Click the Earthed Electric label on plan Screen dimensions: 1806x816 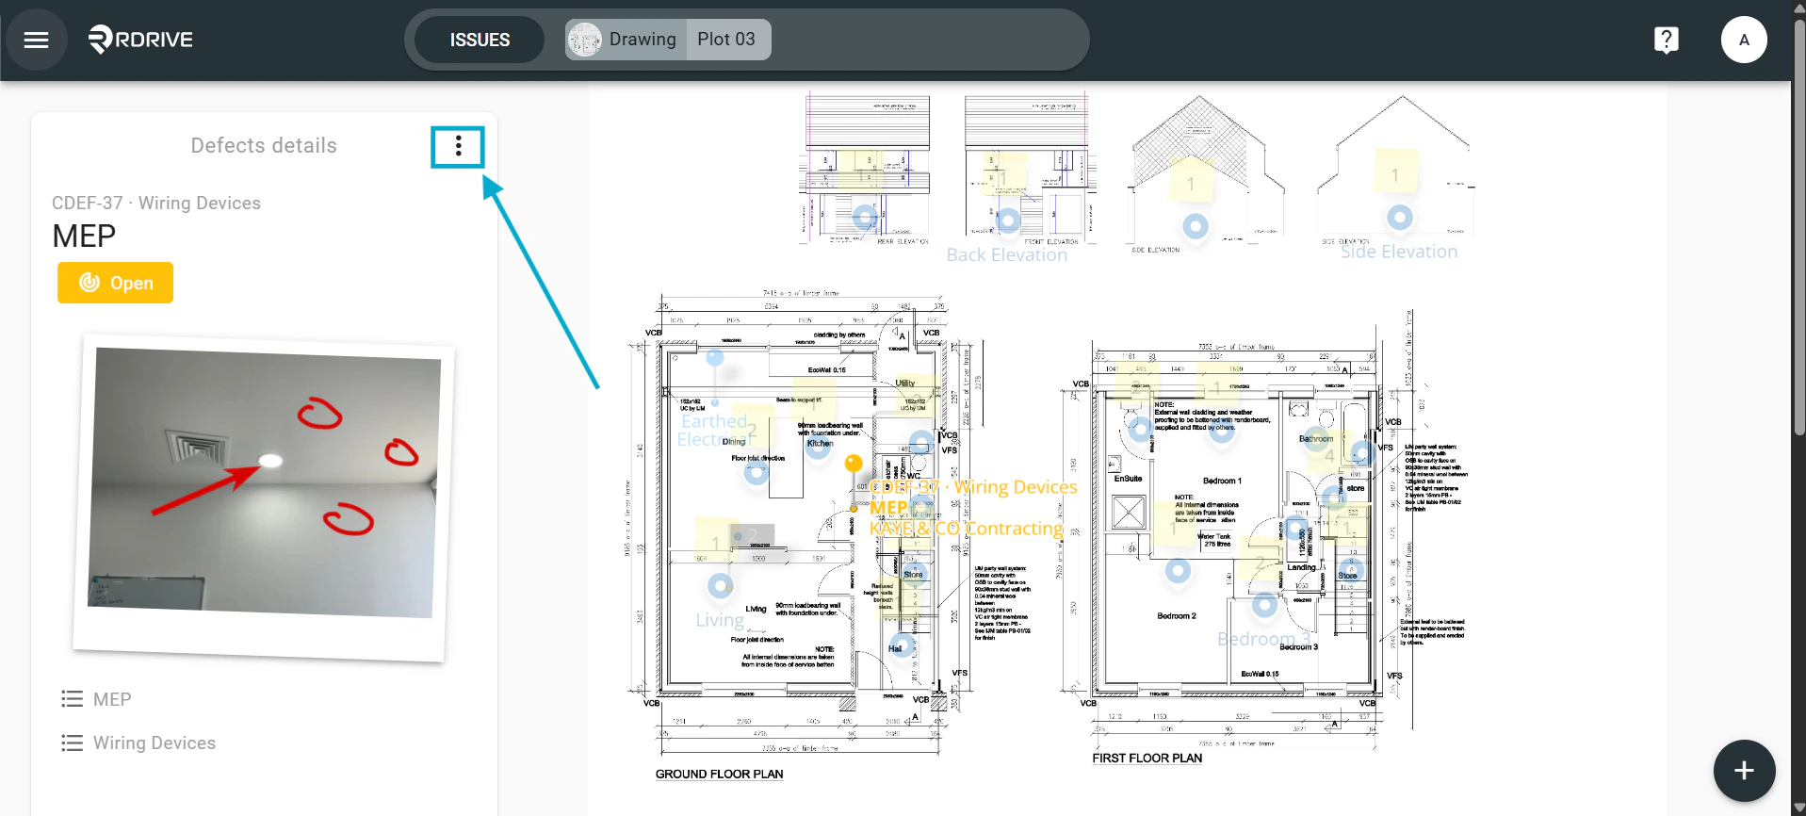click(x=714, y=430)
